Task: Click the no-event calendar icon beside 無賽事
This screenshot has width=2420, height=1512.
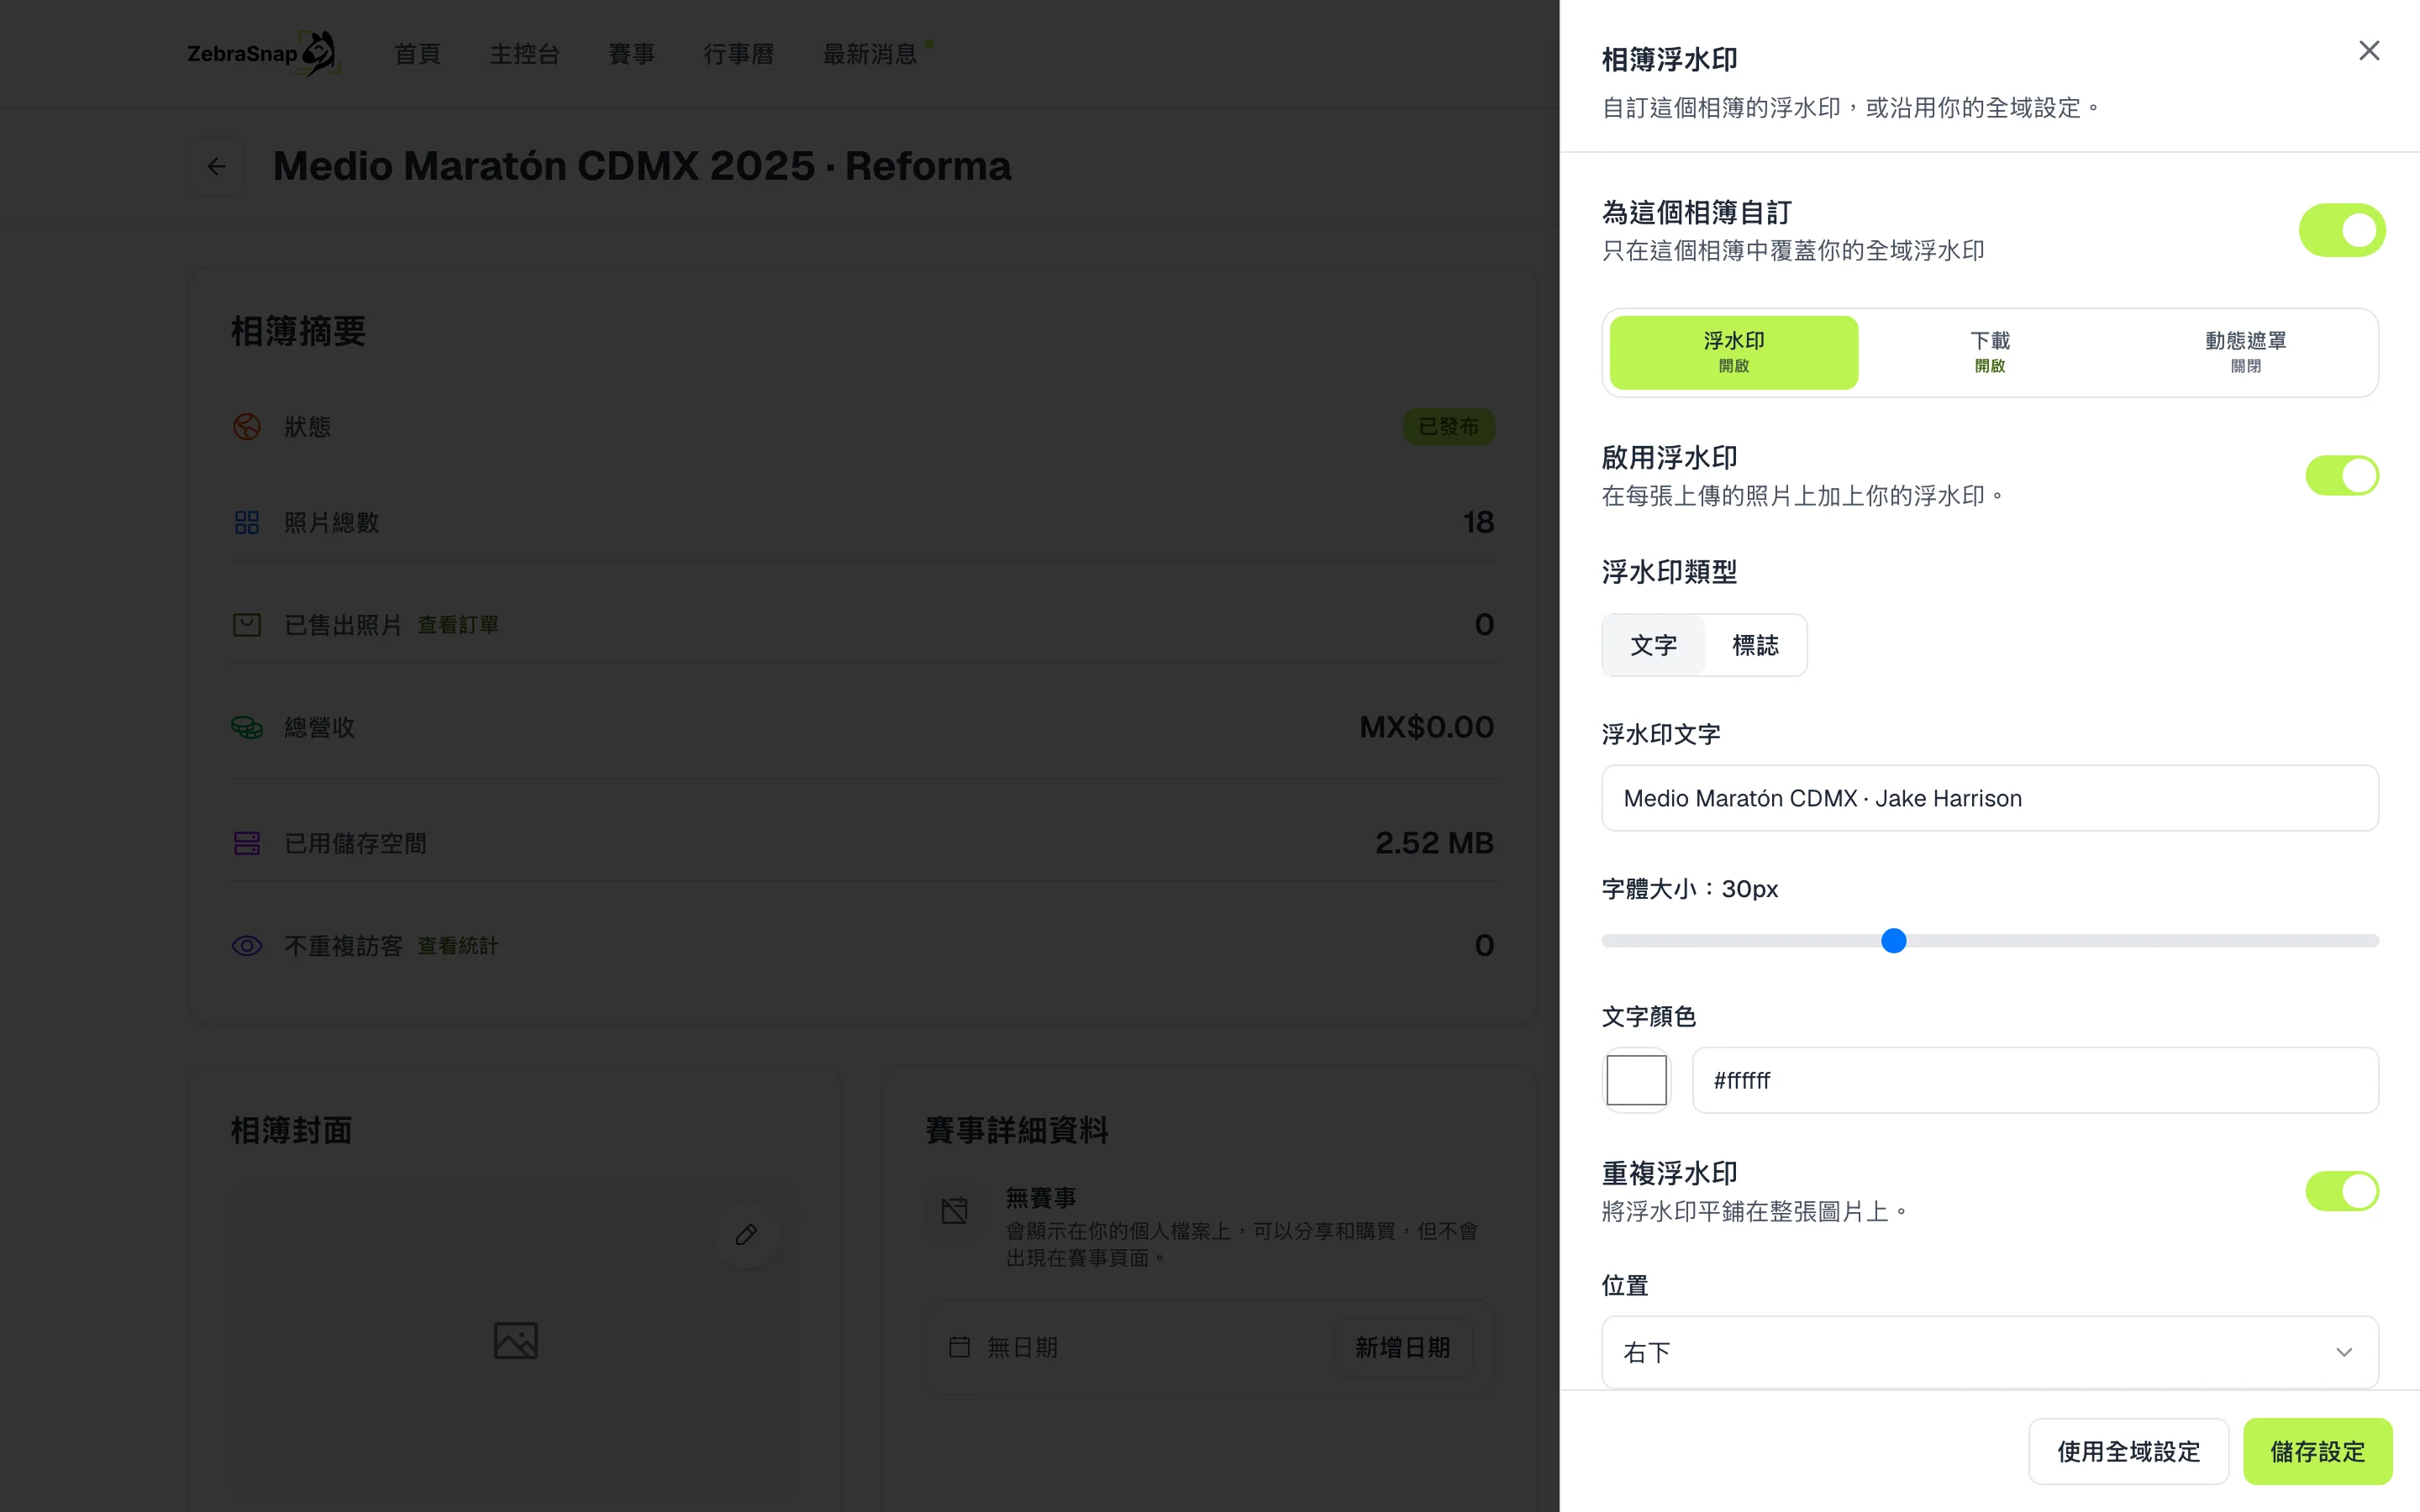Action: coord(954,1211)
